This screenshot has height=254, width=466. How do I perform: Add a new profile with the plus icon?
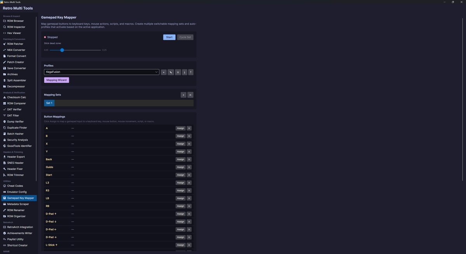163,72
